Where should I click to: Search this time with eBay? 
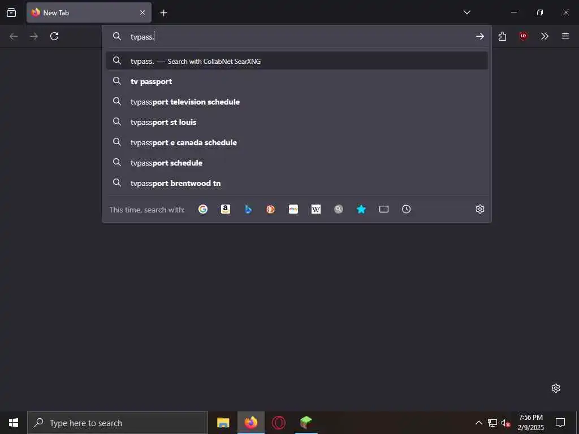pyautogui.click(x=293, y=209)
